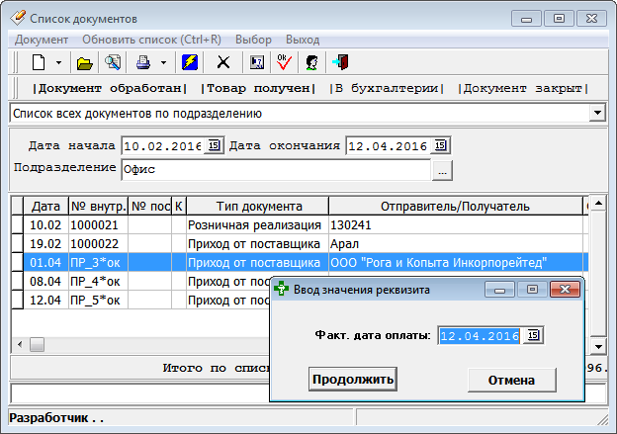Click the Тип документа column header

tap(258, 207)
